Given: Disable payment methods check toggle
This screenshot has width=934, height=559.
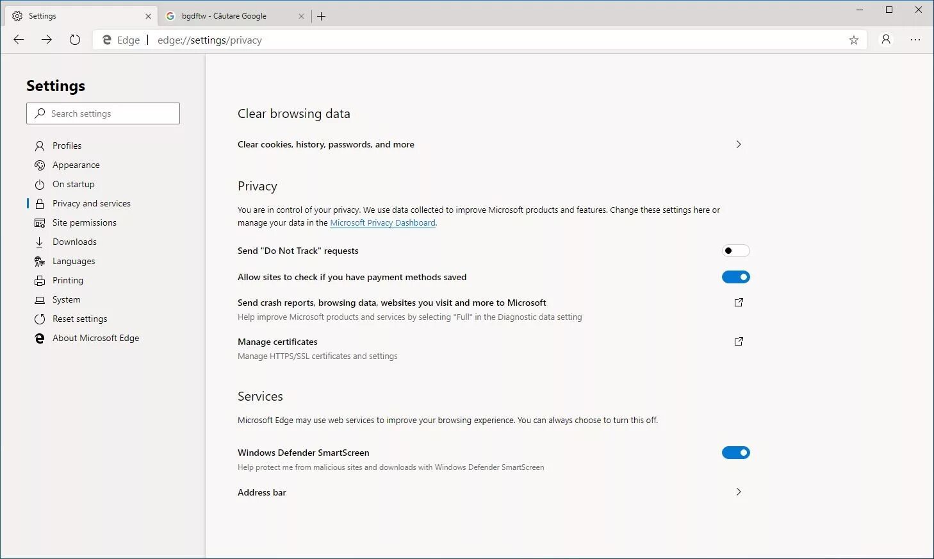Looking at the screenshot, I should 735,277.
